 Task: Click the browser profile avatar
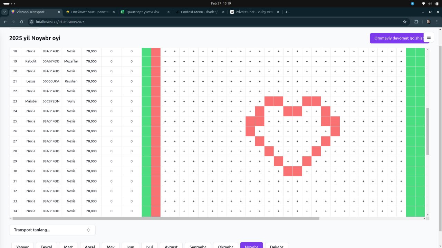(428, 21)
